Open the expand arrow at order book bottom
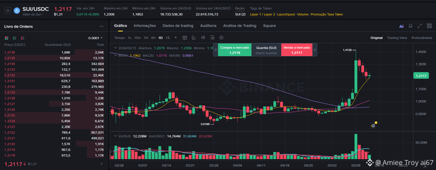Screen dimensions: 436x170 (x=101, y=164)
